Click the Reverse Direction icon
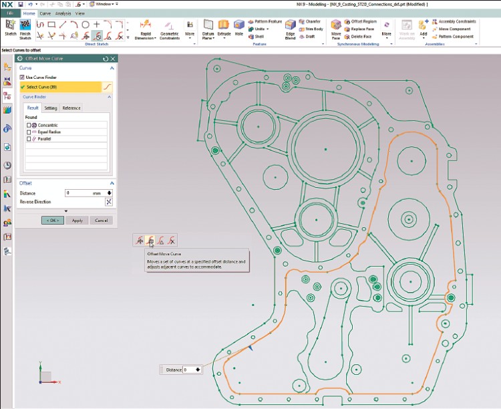This screenshot has width=501, height=409. (109, 202)
